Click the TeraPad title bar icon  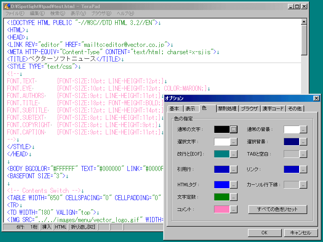coord(7,7)
